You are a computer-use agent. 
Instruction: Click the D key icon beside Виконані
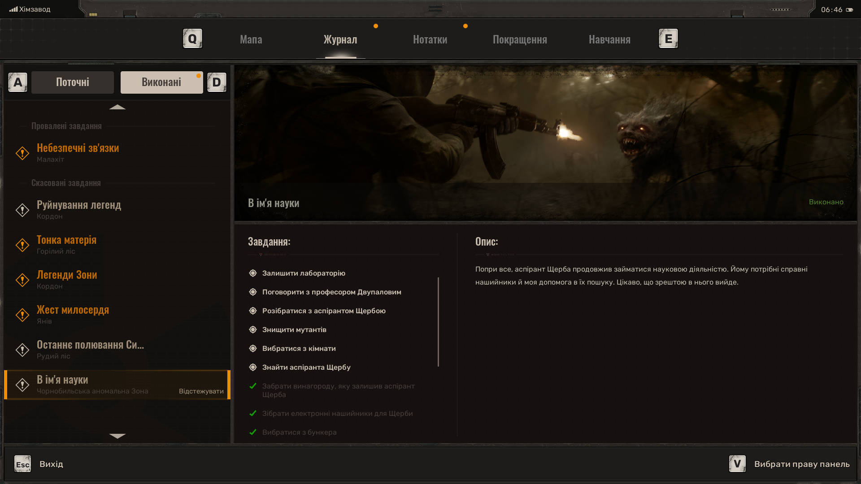tap(217, 82)
